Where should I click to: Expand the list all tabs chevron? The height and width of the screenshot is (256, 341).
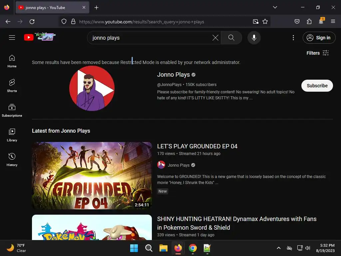(x=275, y=7)
